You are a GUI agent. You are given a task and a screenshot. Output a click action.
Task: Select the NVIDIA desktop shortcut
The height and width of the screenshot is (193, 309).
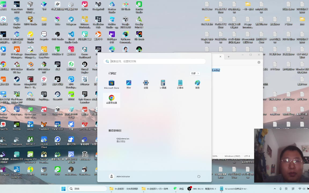(17, 126)
